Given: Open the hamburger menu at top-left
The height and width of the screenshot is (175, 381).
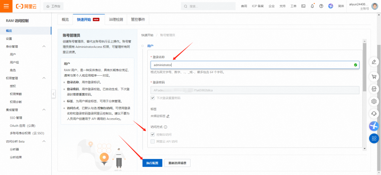Looking at the screenshot, I should [6, 6].
